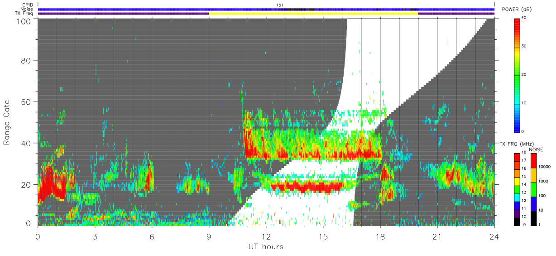Select yellow 14–15 MHz swatch in TX FRQ bar
The width and height of the screenshot is (556, 256).
518,182
